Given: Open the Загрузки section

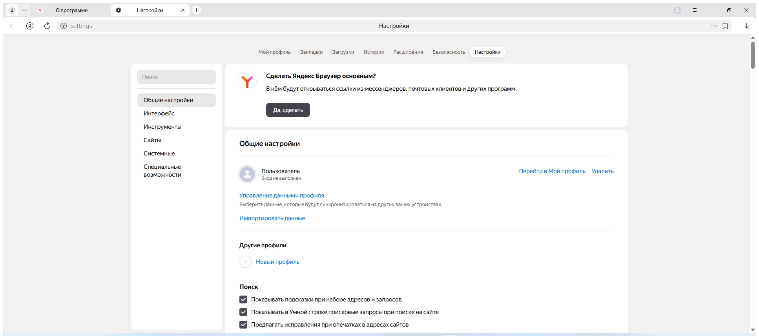Looking at the screenshot, I should 343,52.
